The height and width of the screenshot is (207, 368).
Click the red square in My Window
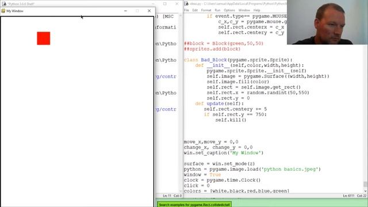pos(44,39)
